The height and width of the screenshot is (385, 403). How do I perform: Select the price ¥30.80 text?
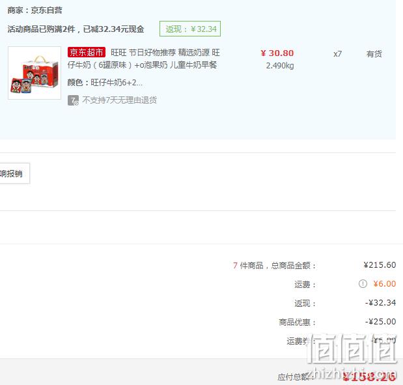(x=277, y=53)
